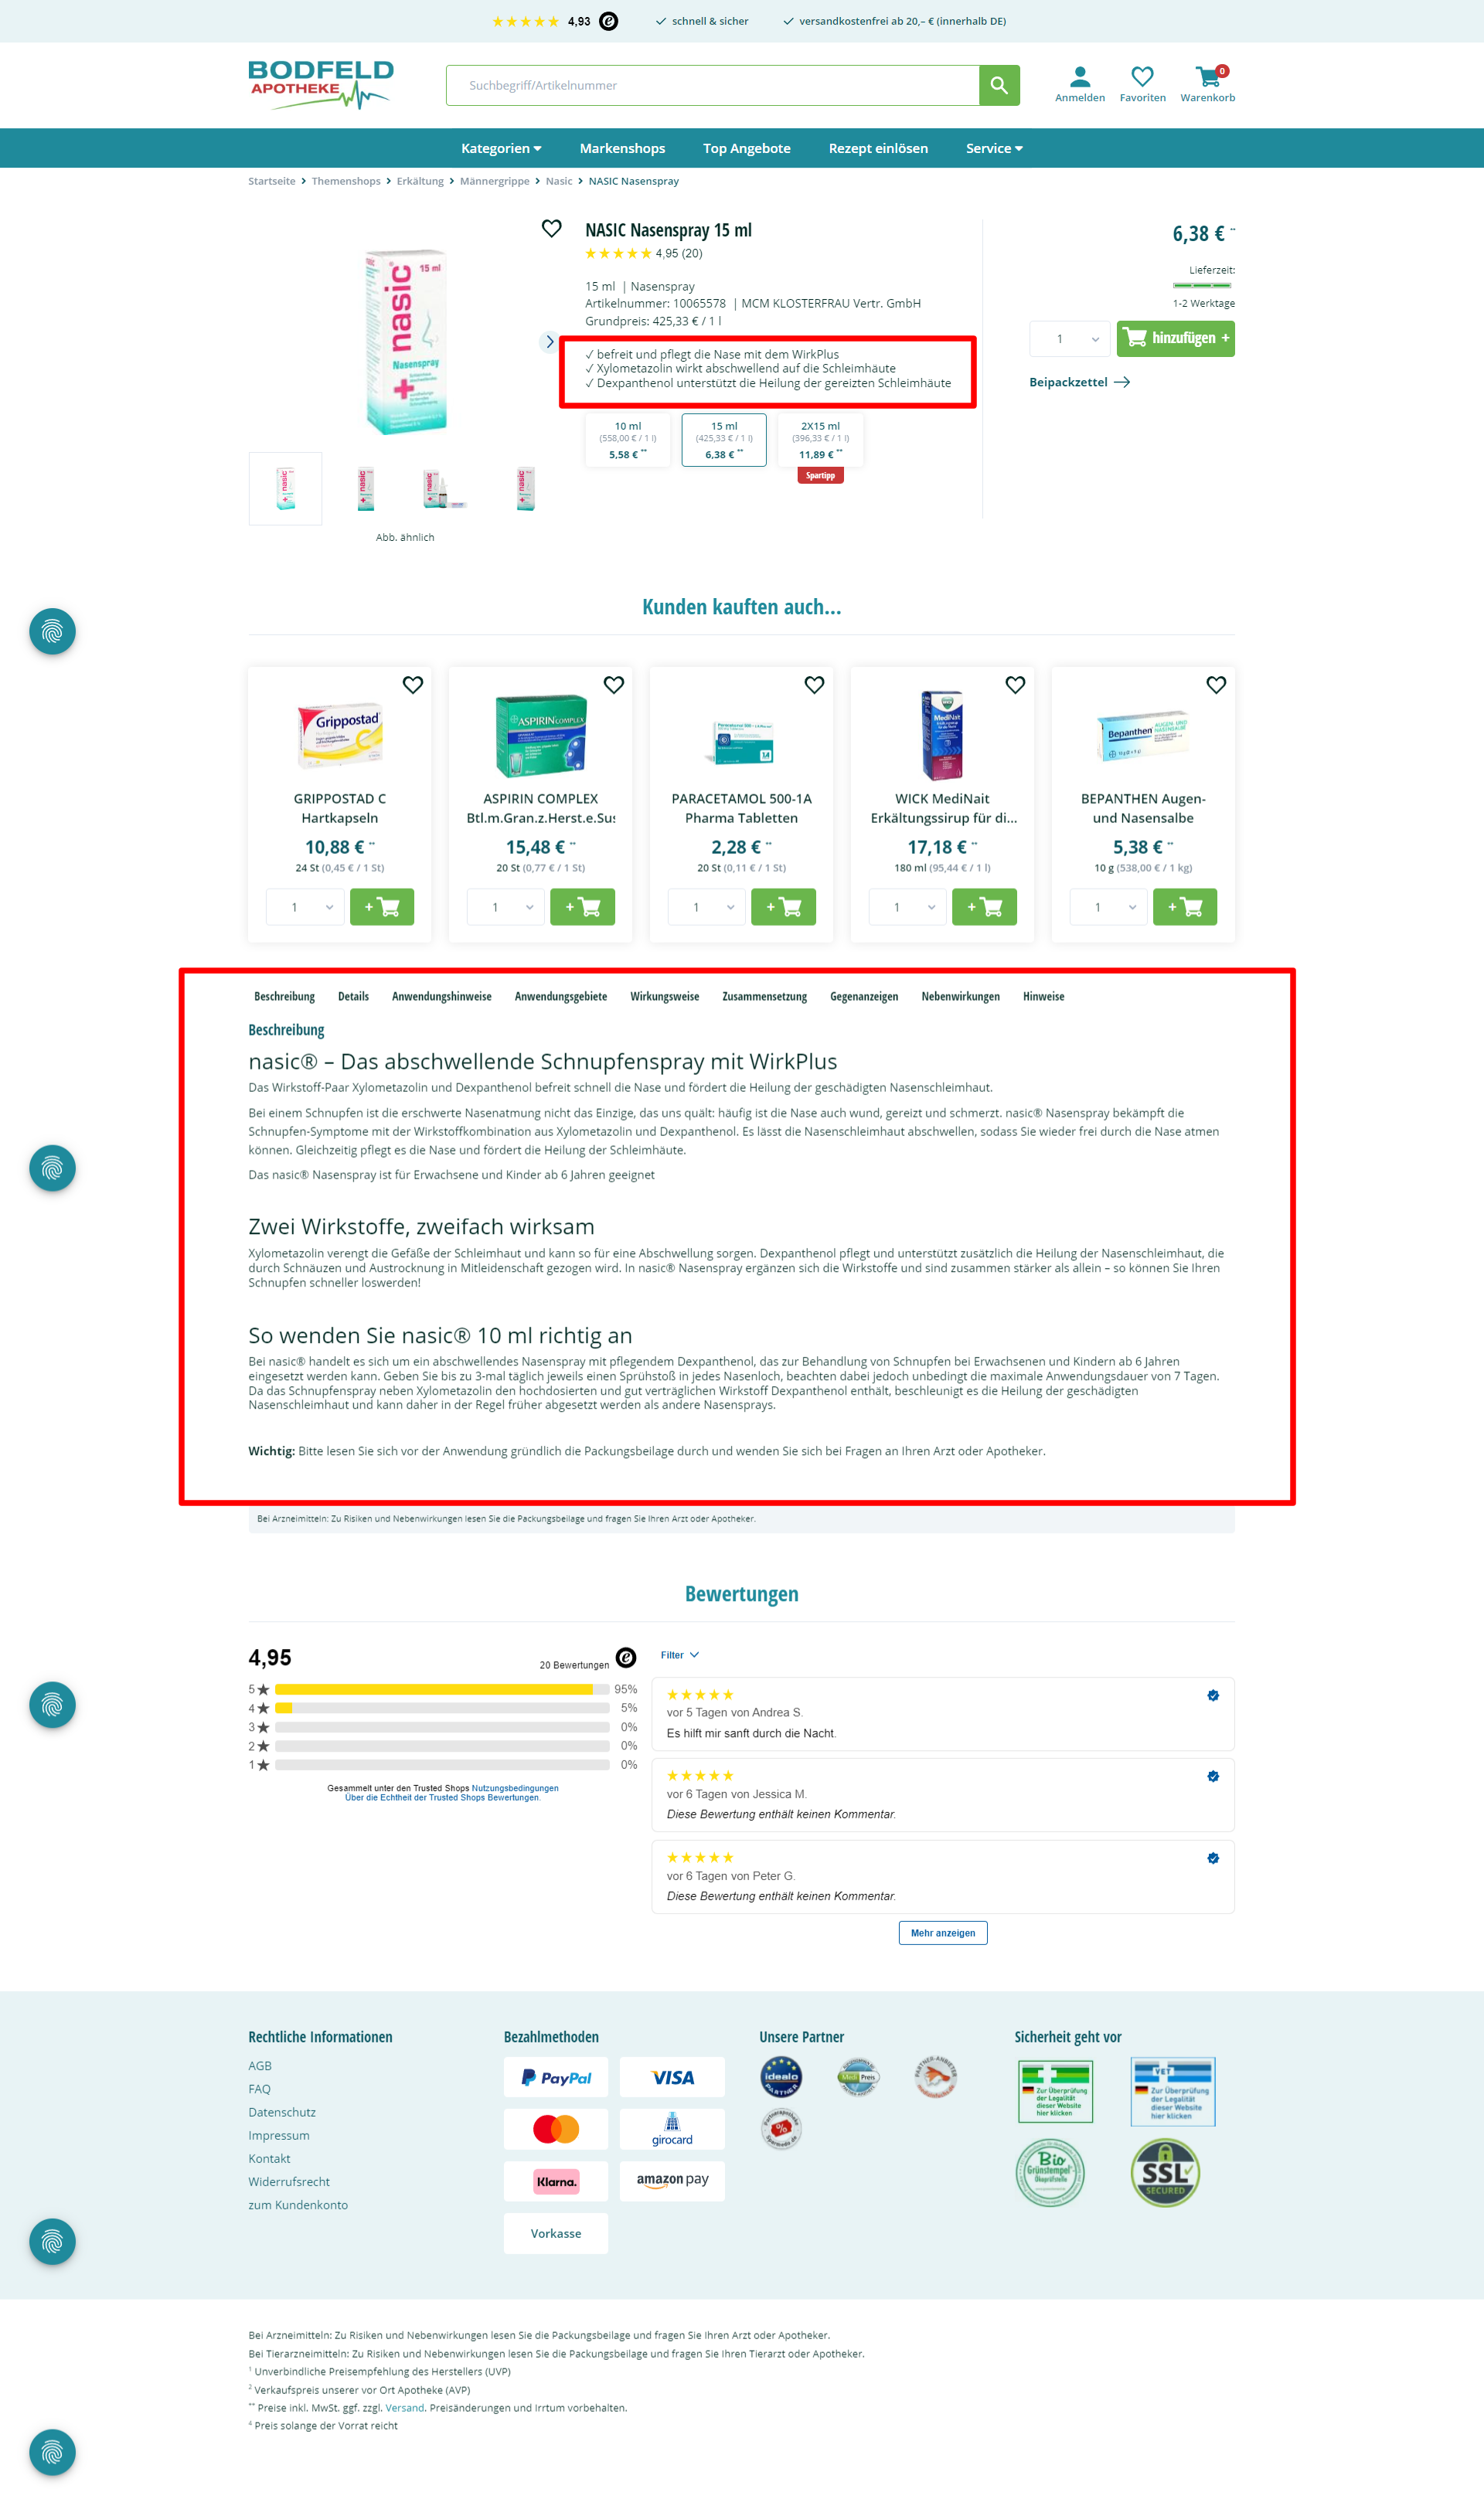Viewport: 1484px width, 2506px height.
Task: Open the Anmelden account icon
Action: pyautogui.click(x=1079, y=78)
